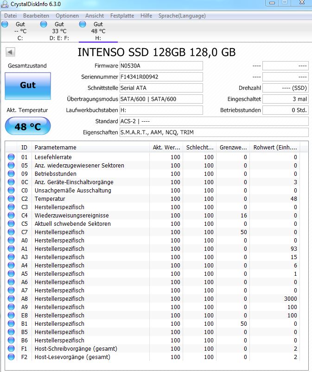The image size is (312, 372).
Task: Click the 48 °C temperature button
Action: pyautogui.click(x=28, y=126)
